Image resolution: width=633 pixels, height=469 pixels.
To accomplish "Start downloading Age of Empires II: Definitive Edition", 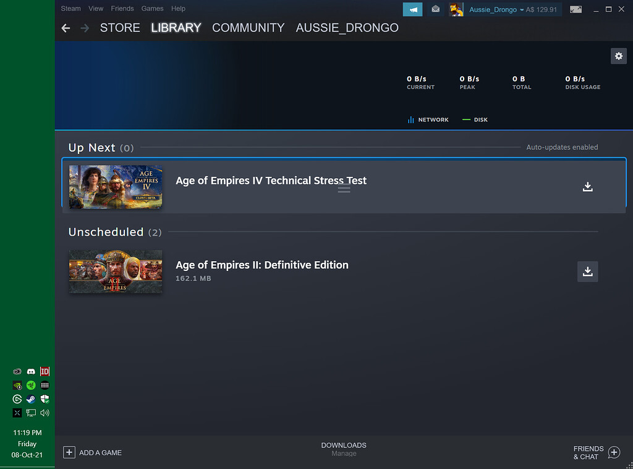I will point(587,271).
